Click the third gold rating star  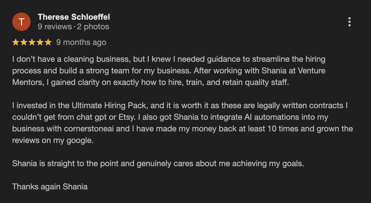[x=32, y=42]
